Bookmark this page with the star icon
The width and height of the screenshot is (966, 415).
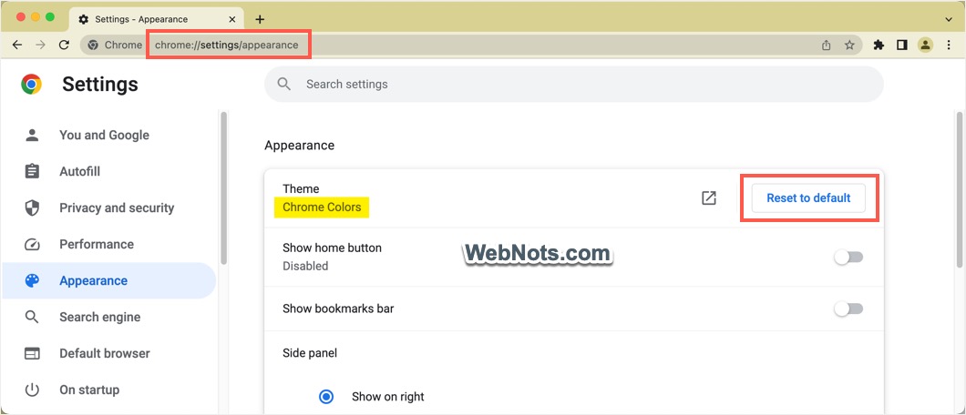pyautogui.click(x=849, y=45)
